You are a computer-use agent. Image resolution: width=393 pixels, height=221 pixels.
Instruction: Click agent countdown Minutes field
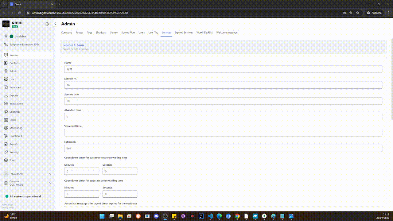click(x=82, y=194)
